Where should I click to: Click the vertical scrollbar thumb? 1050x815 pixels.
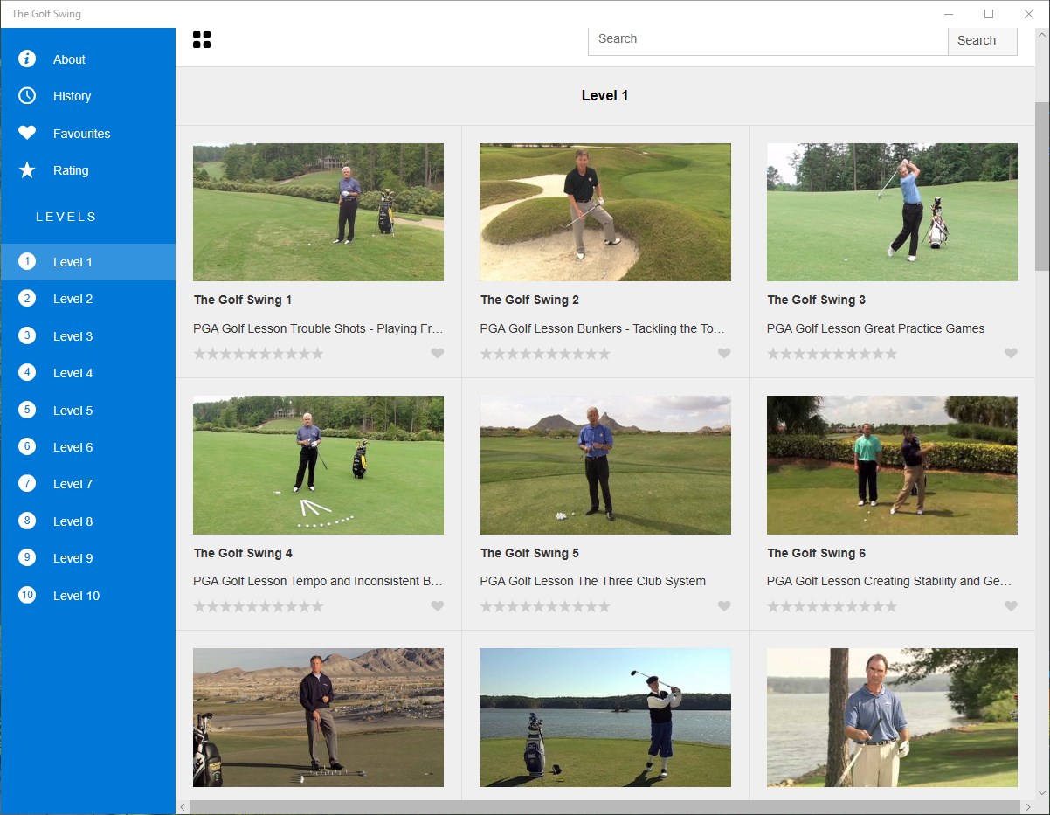tap(1042, 187)
